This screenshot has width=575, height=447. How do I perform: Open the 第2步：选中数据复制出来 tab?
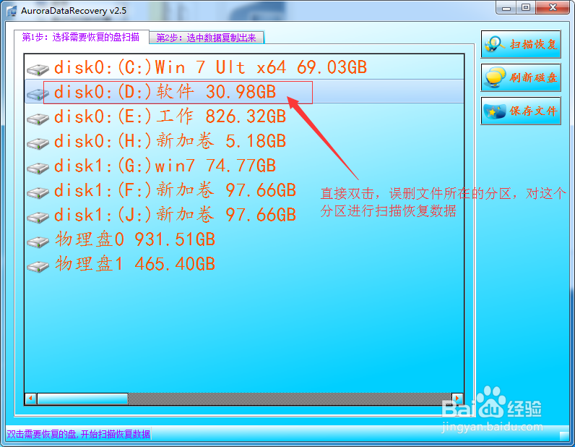[x=206, y=38]
